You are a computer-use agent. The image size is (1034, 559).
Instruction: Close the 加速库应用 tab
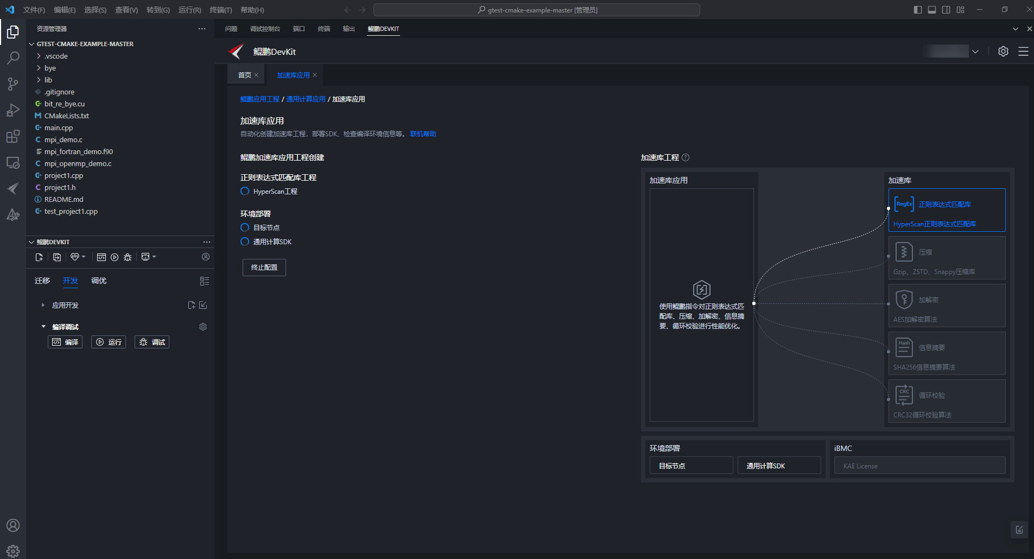(x=315, y=75)
